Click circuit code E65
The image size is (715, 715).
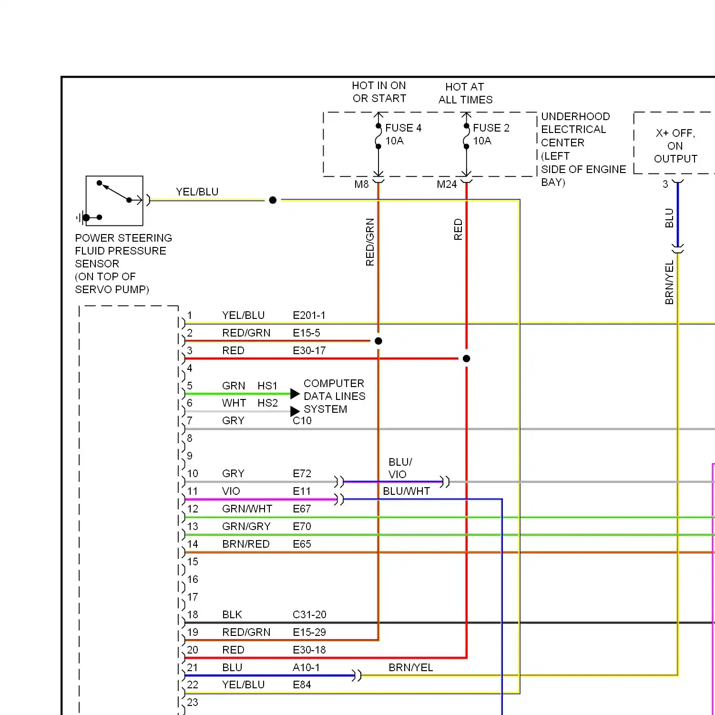click(302, 544)
